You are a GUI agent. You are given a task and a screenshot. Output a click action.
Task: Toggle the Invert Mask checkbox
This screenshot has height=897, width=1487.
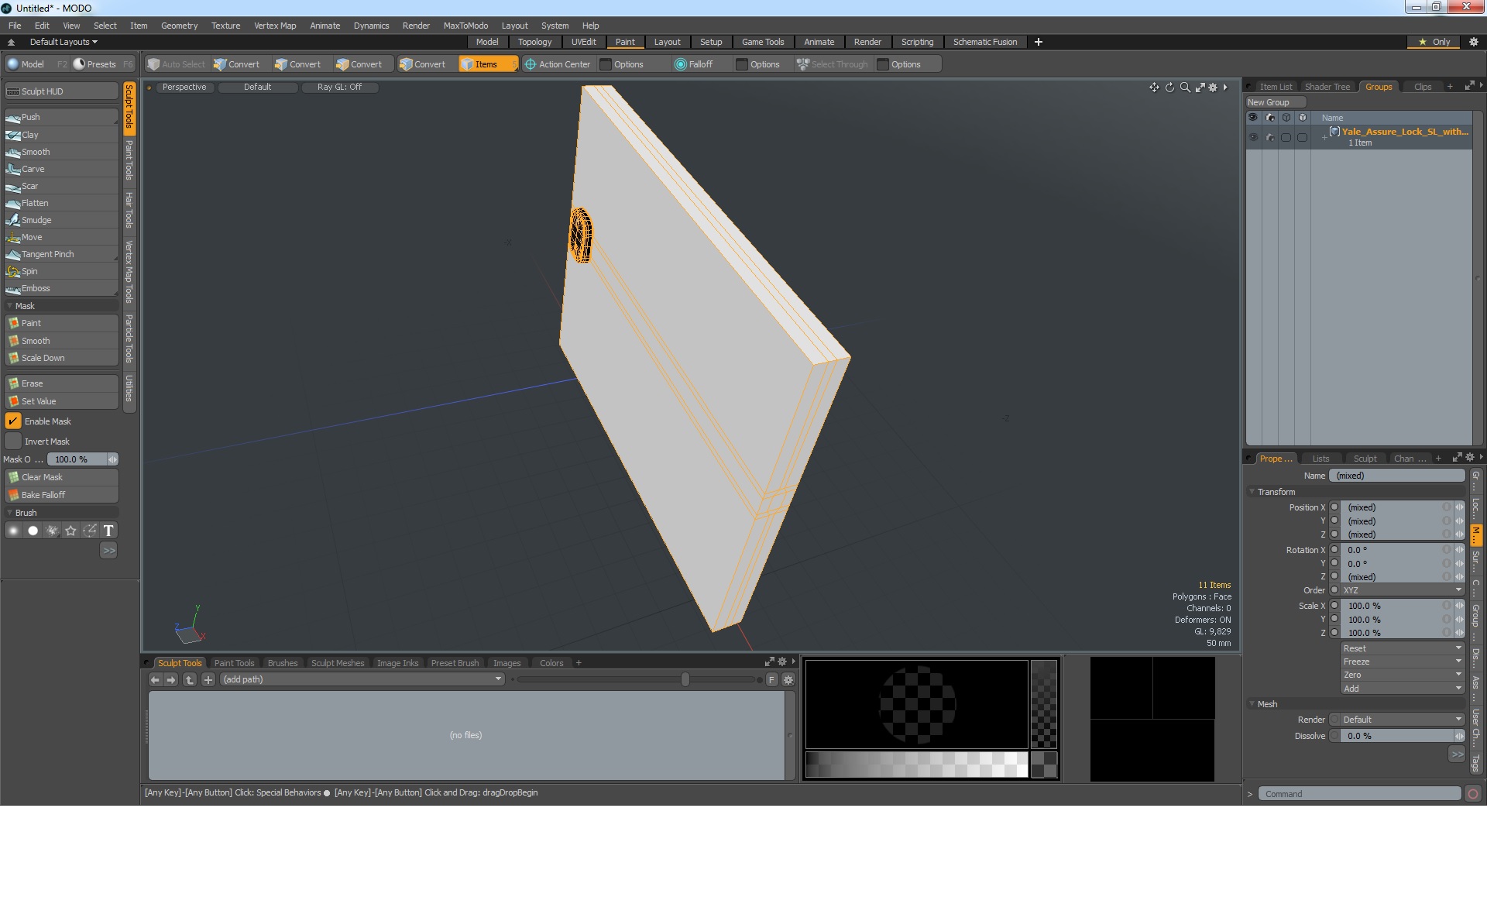pos(13,442)
